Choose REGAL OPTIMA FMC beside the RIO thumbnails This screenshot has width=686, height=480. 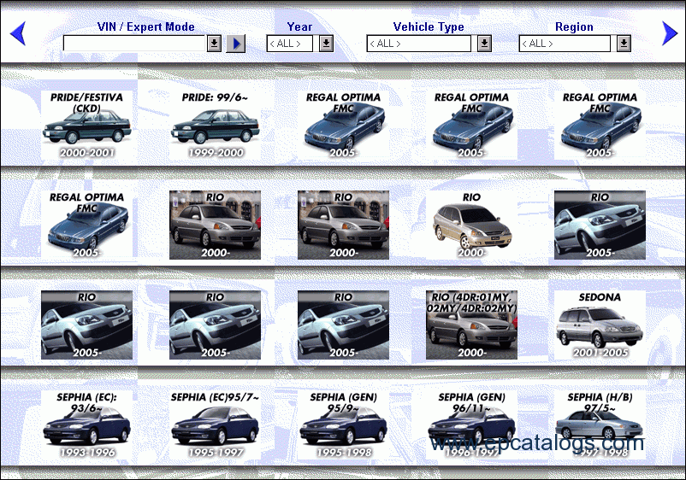86,225
